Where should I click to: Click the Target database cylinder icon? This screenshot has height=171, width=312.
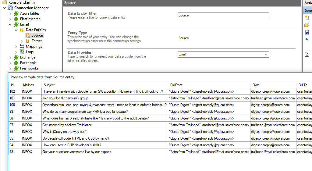[28, 41]
